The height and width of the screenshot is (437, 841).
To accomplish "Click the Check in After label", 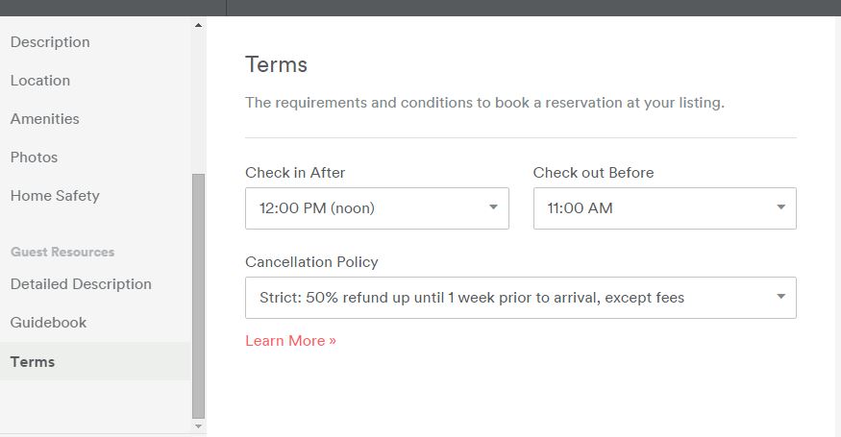I will [x=295, y=173].
